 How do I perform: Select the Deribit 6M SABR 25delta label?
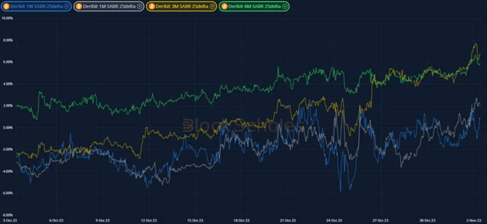(x=255, y=6)
